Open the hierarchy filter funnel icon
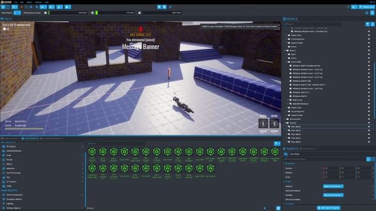The height and width of the screenshot is (211, 376). click(367, 24)
